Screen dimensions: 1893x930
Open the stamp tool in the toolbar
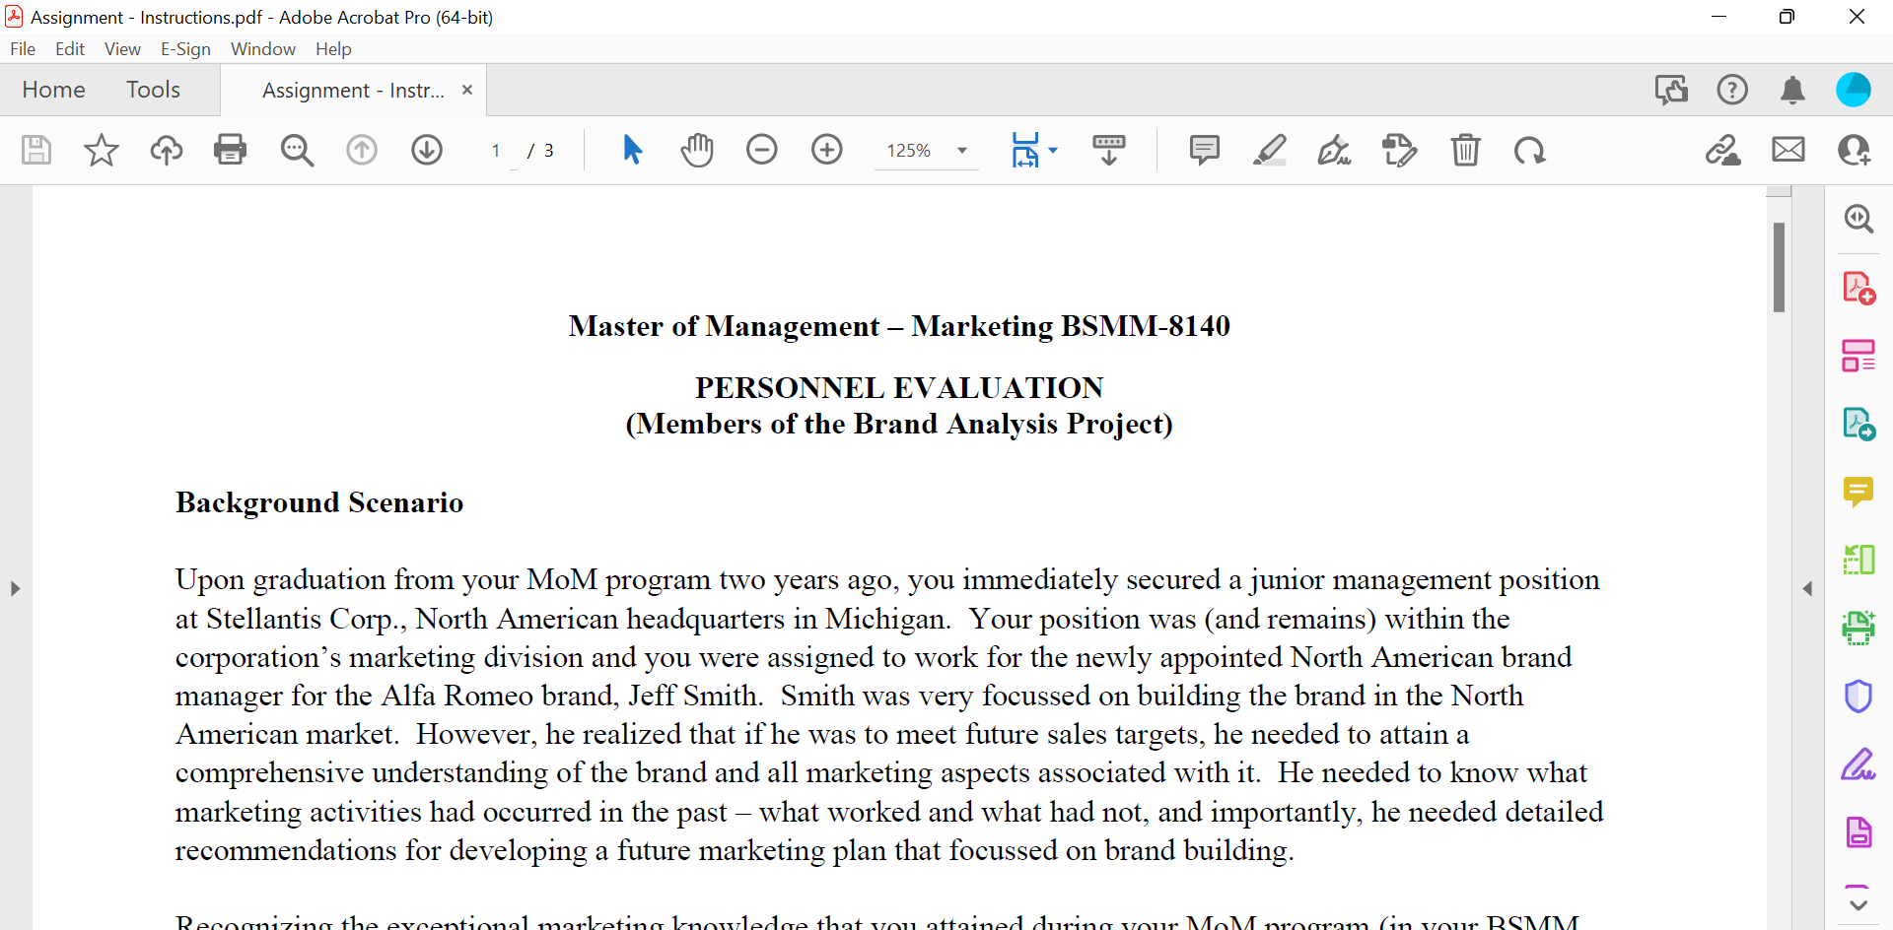1399,150
